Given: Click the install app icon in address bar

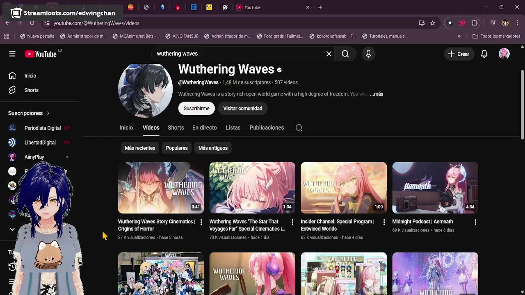Looking at the screenshot, I should [422, 23].
